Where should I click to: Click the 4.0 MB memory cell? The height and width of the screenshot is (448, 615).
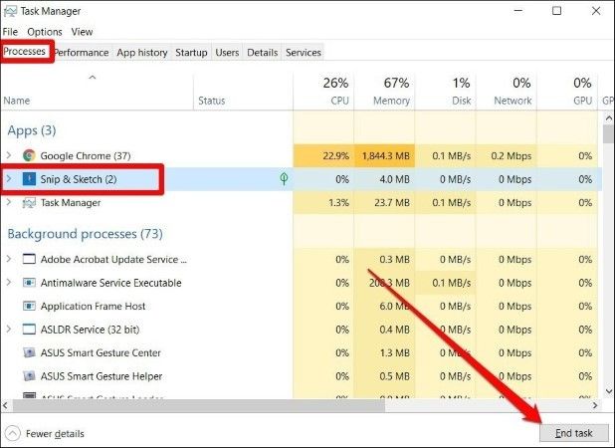click(385, 179)
